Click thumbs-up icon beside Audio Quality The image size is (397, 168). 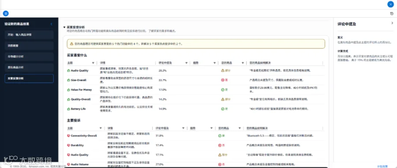pyautogui.click(x=68, y=71)
